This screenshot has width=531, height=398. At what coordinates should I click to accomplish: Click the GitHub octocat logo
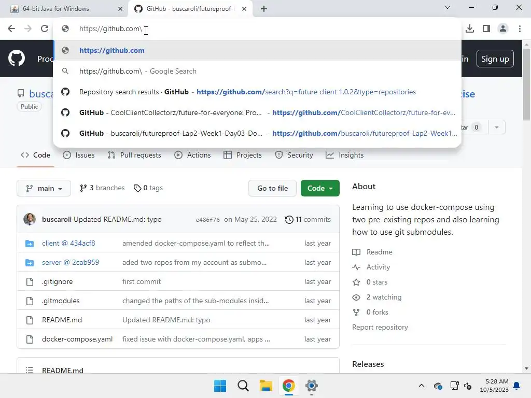(x=17, y=59)
